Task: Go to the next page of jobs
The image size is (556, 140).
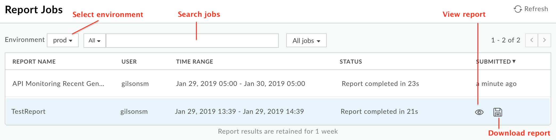Action: tap(544, 40)
